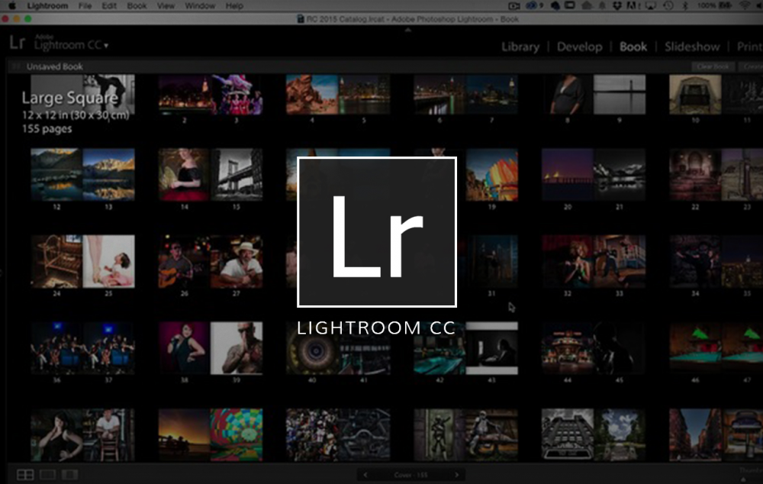The image size is (763, 484).
Task: Open the File menu
Action: (85, 6)
